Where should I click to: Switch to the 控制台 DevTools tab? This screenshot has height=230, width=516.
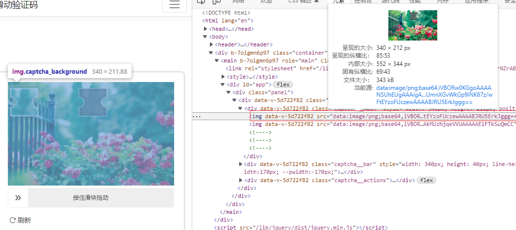pyautogui.click(x=363, y=1)
